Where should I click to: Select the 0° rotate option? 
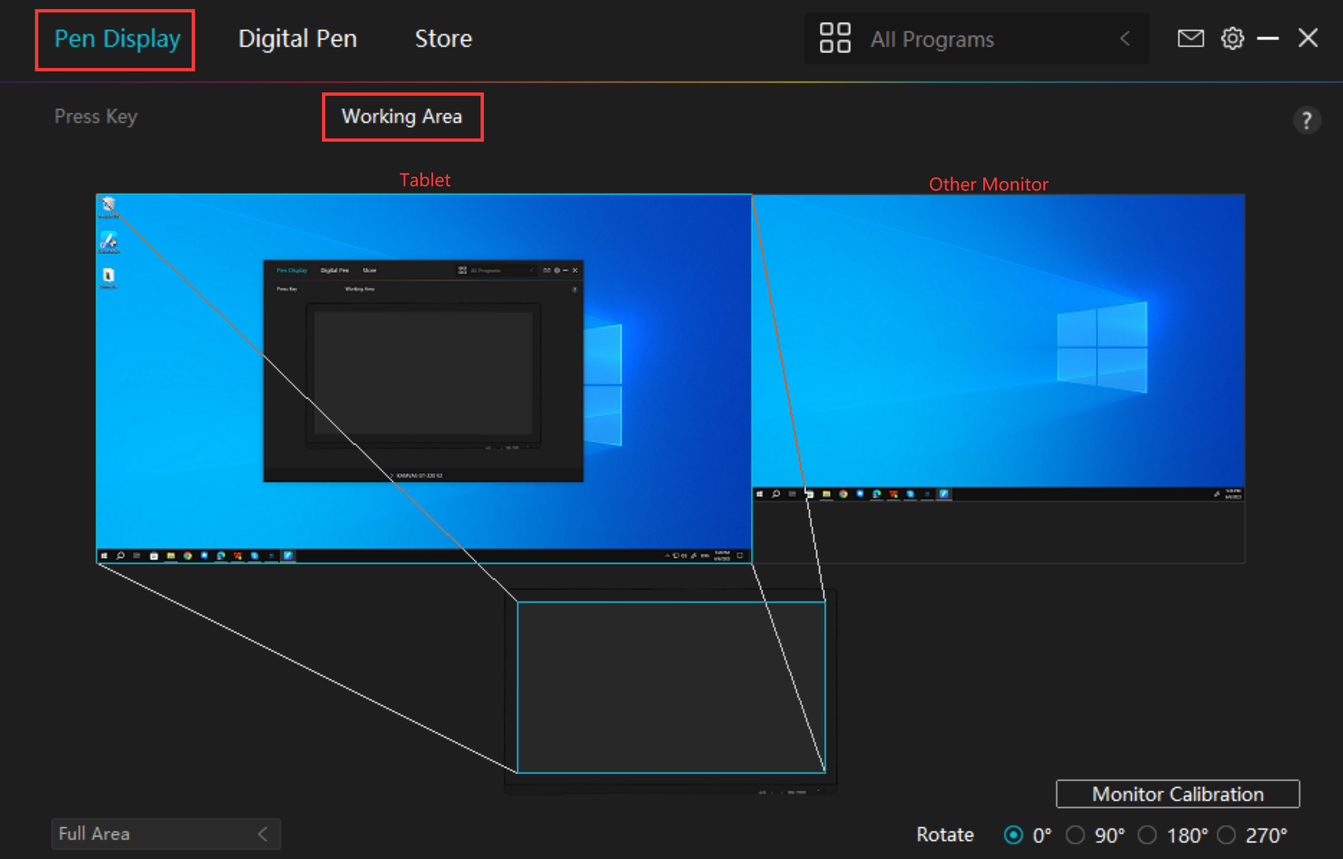[x=1013, y=835]
